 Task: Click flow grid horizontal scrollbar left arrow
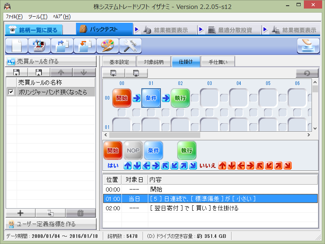point(106,135)
